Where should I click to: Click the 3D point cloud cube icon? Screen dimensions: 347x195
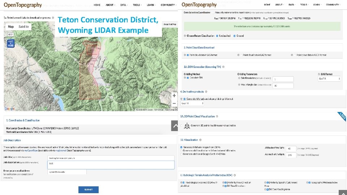point(187,126)
